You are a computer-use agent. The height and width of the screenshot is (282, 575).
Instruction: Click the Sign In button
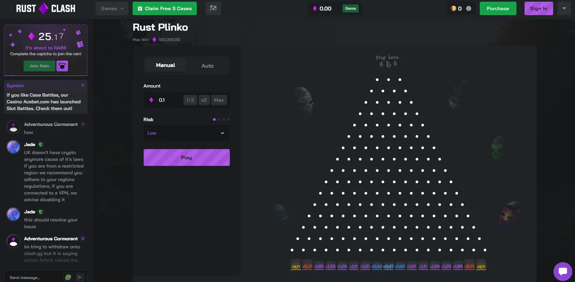point(539,8)
